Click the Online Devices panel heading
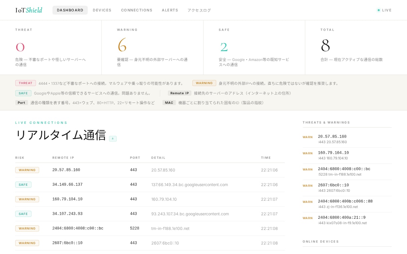 321,242
